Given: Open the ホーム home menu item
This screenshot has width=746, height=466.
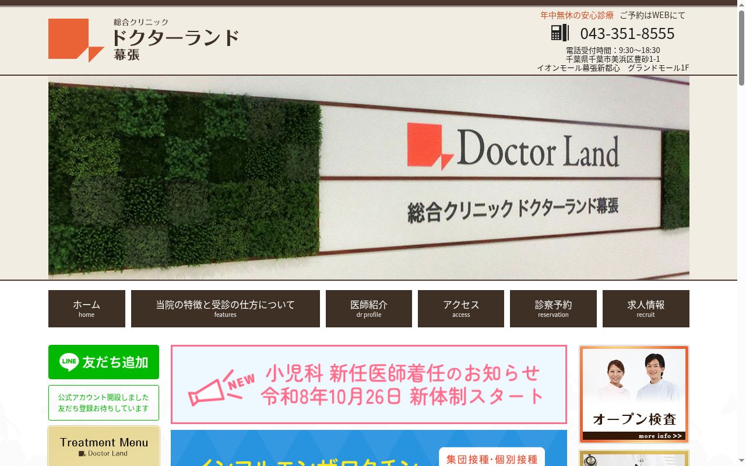Looking at the screenshot, I should [87, 309].
